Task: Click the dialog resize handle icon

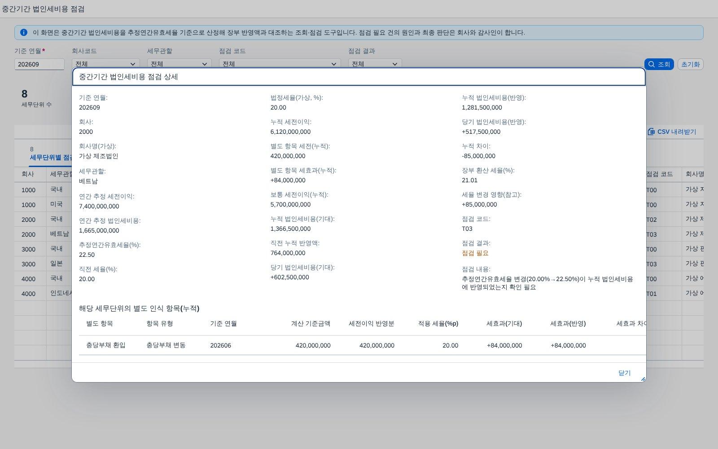Action: 643,379
